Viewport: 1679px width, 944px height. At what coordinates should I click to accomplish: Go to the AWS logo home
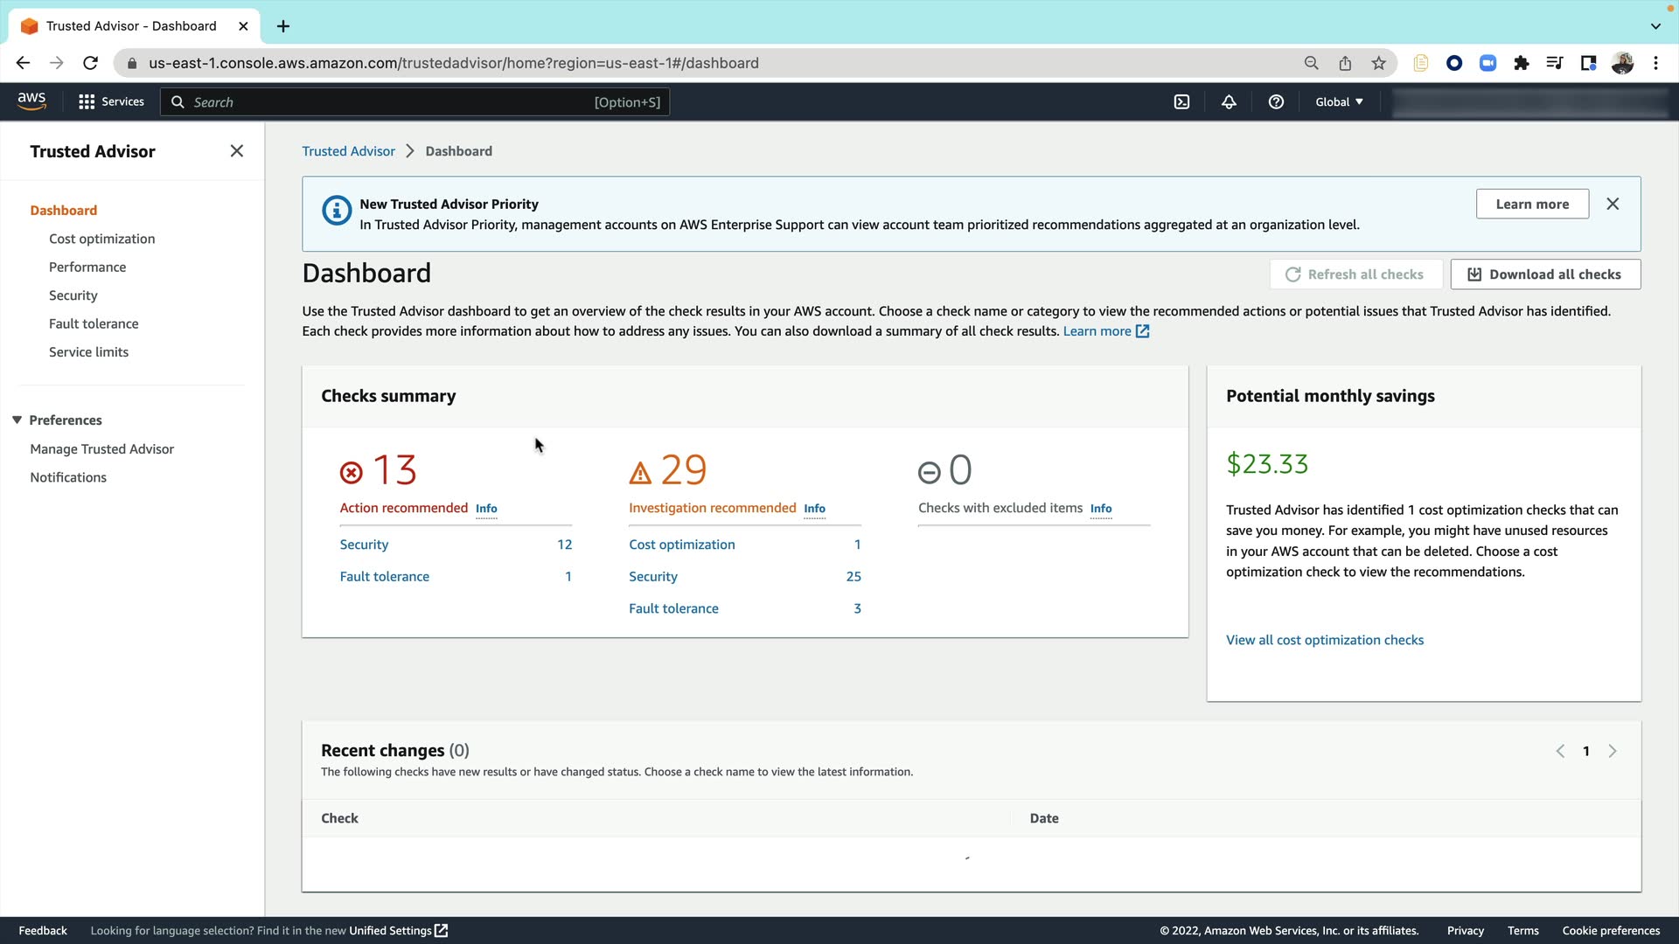(31, 101)
